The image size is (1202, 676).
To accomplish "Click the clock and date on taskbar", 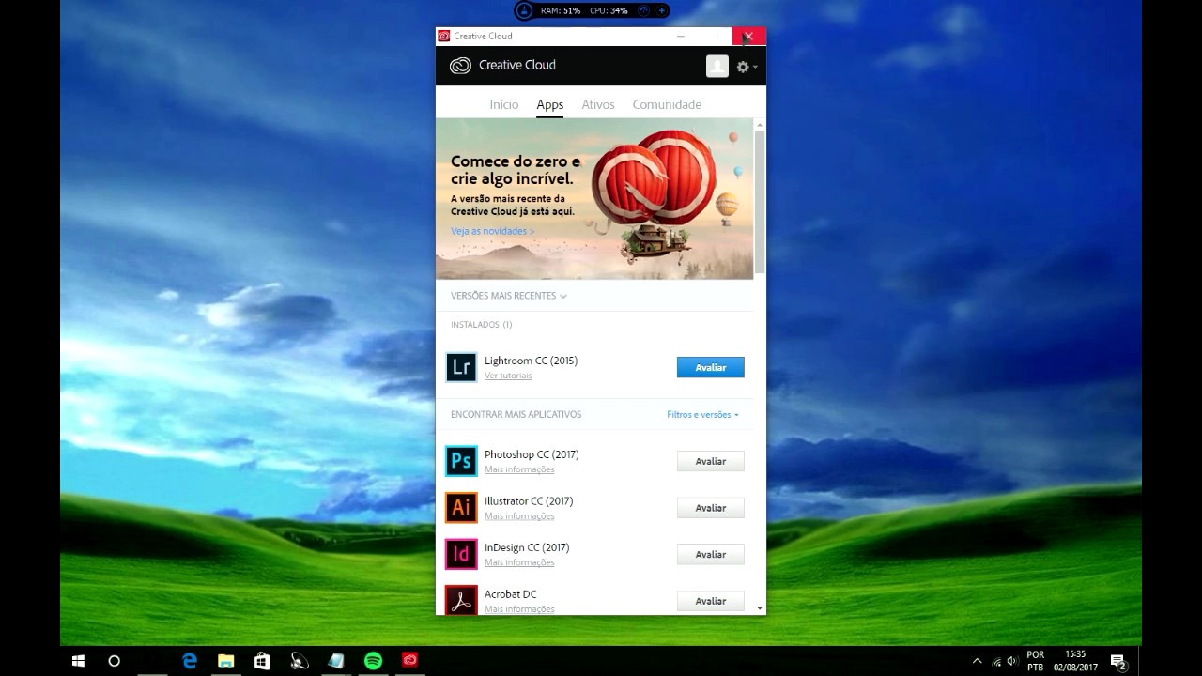I will [x=1075, y=661].
